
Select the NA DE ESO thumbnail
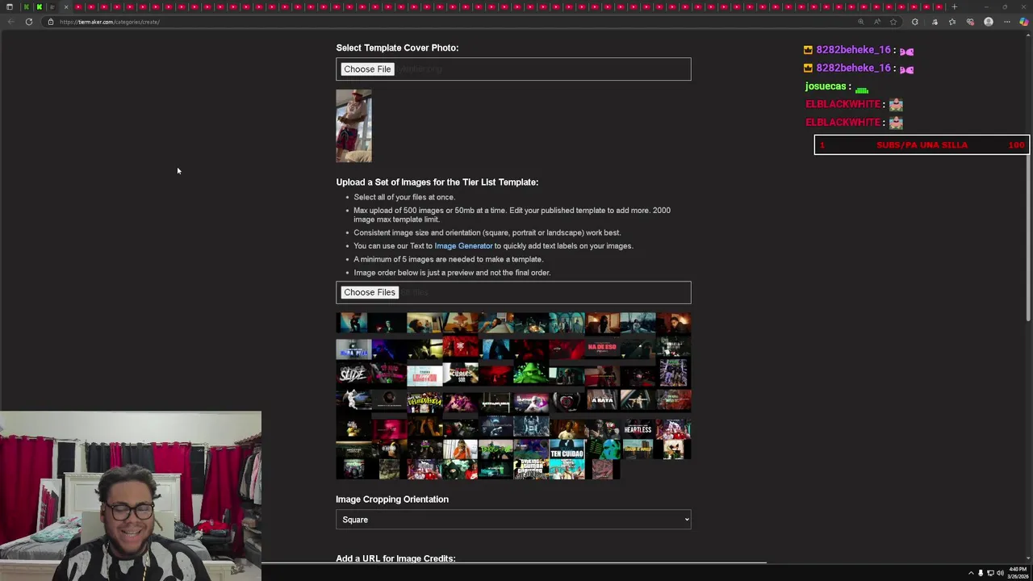(x=602, y=348)
